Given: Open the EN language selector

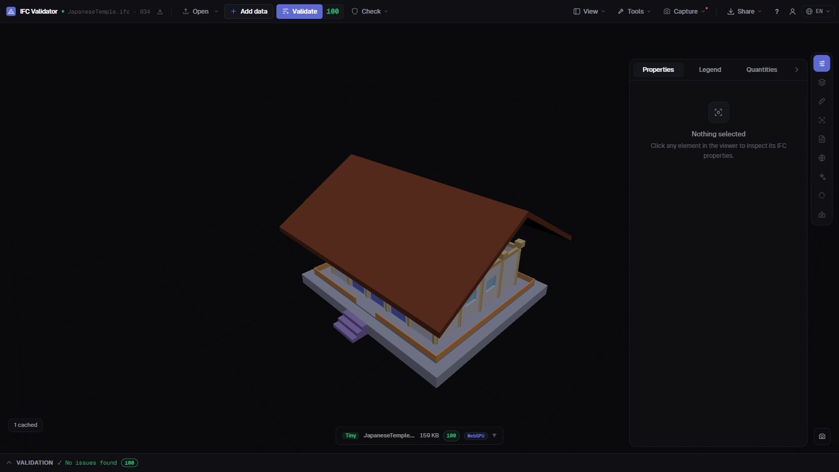Looking at the screenshot, I should pos(818,12).
